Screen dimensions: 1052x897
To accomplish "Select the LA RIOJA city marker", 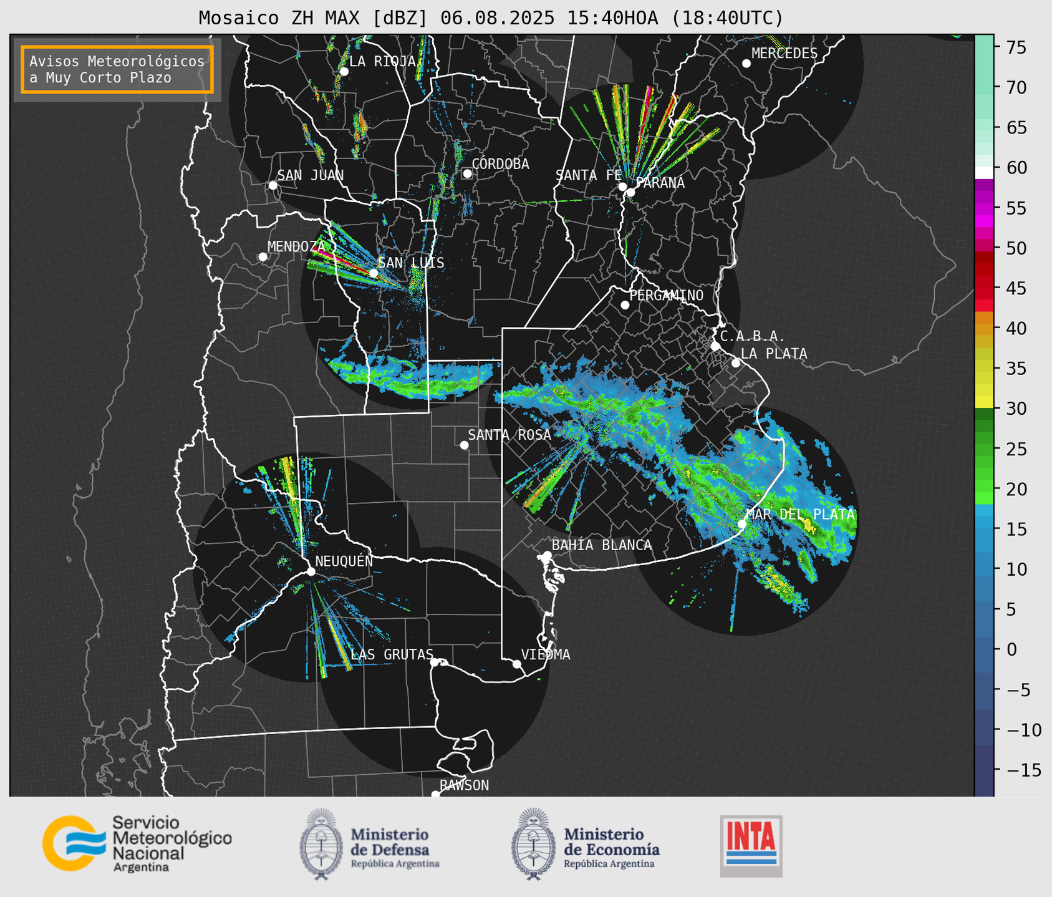I will coord(344,72).
